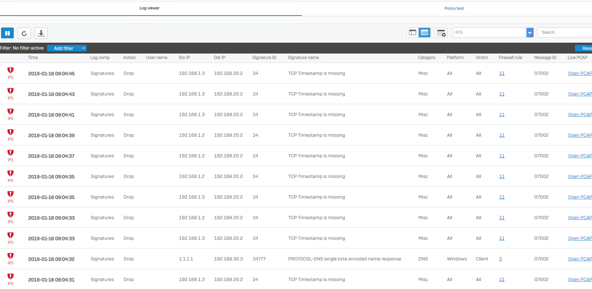Download logs using the export icon

click(41, 33)
